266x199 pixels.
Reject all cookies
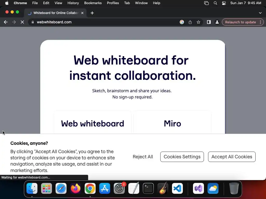[x=143, y=157]
